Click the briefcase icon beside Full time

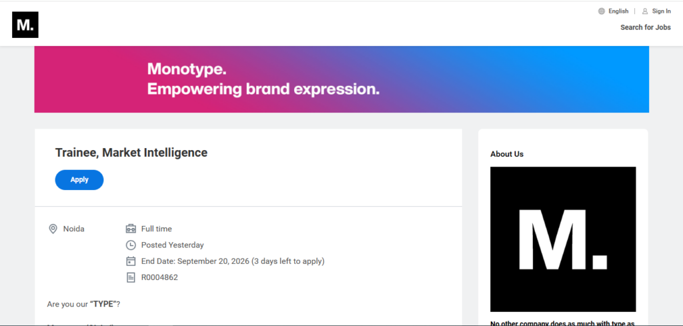(131, 229)
